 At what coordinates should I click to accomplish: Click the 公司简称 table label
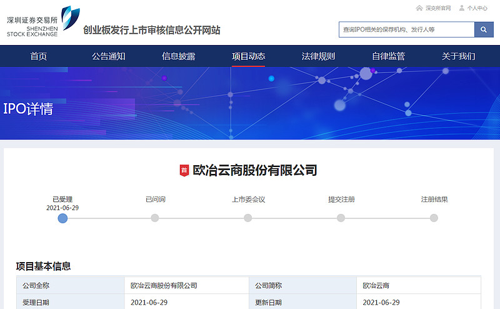point(268,285)
